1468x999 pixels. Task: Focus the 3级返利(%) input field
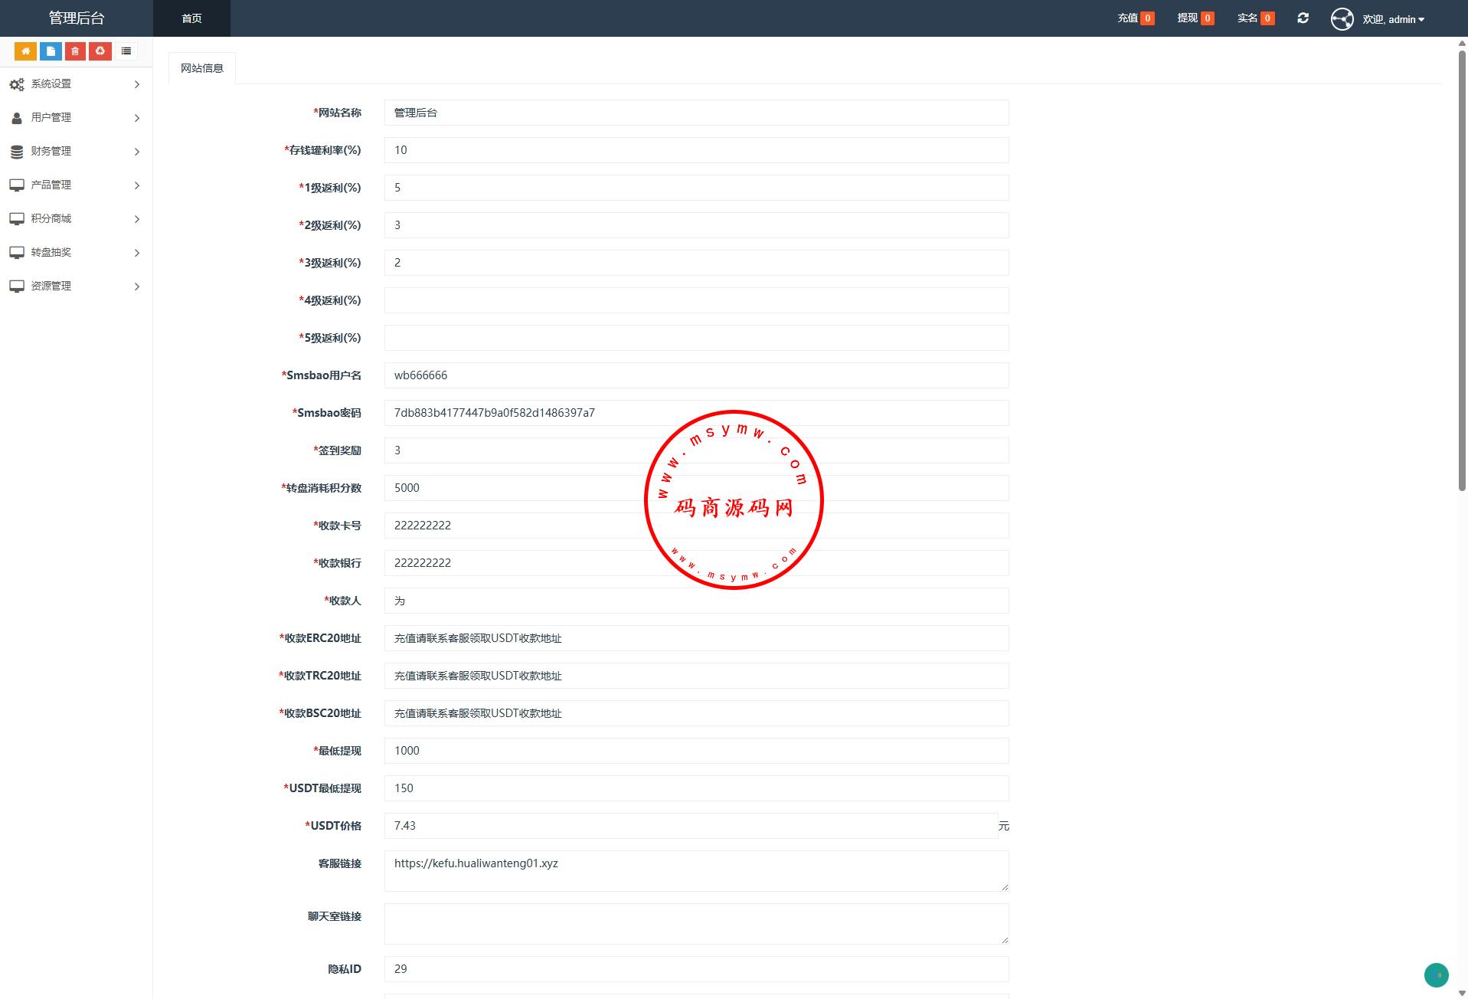[696, 263]
